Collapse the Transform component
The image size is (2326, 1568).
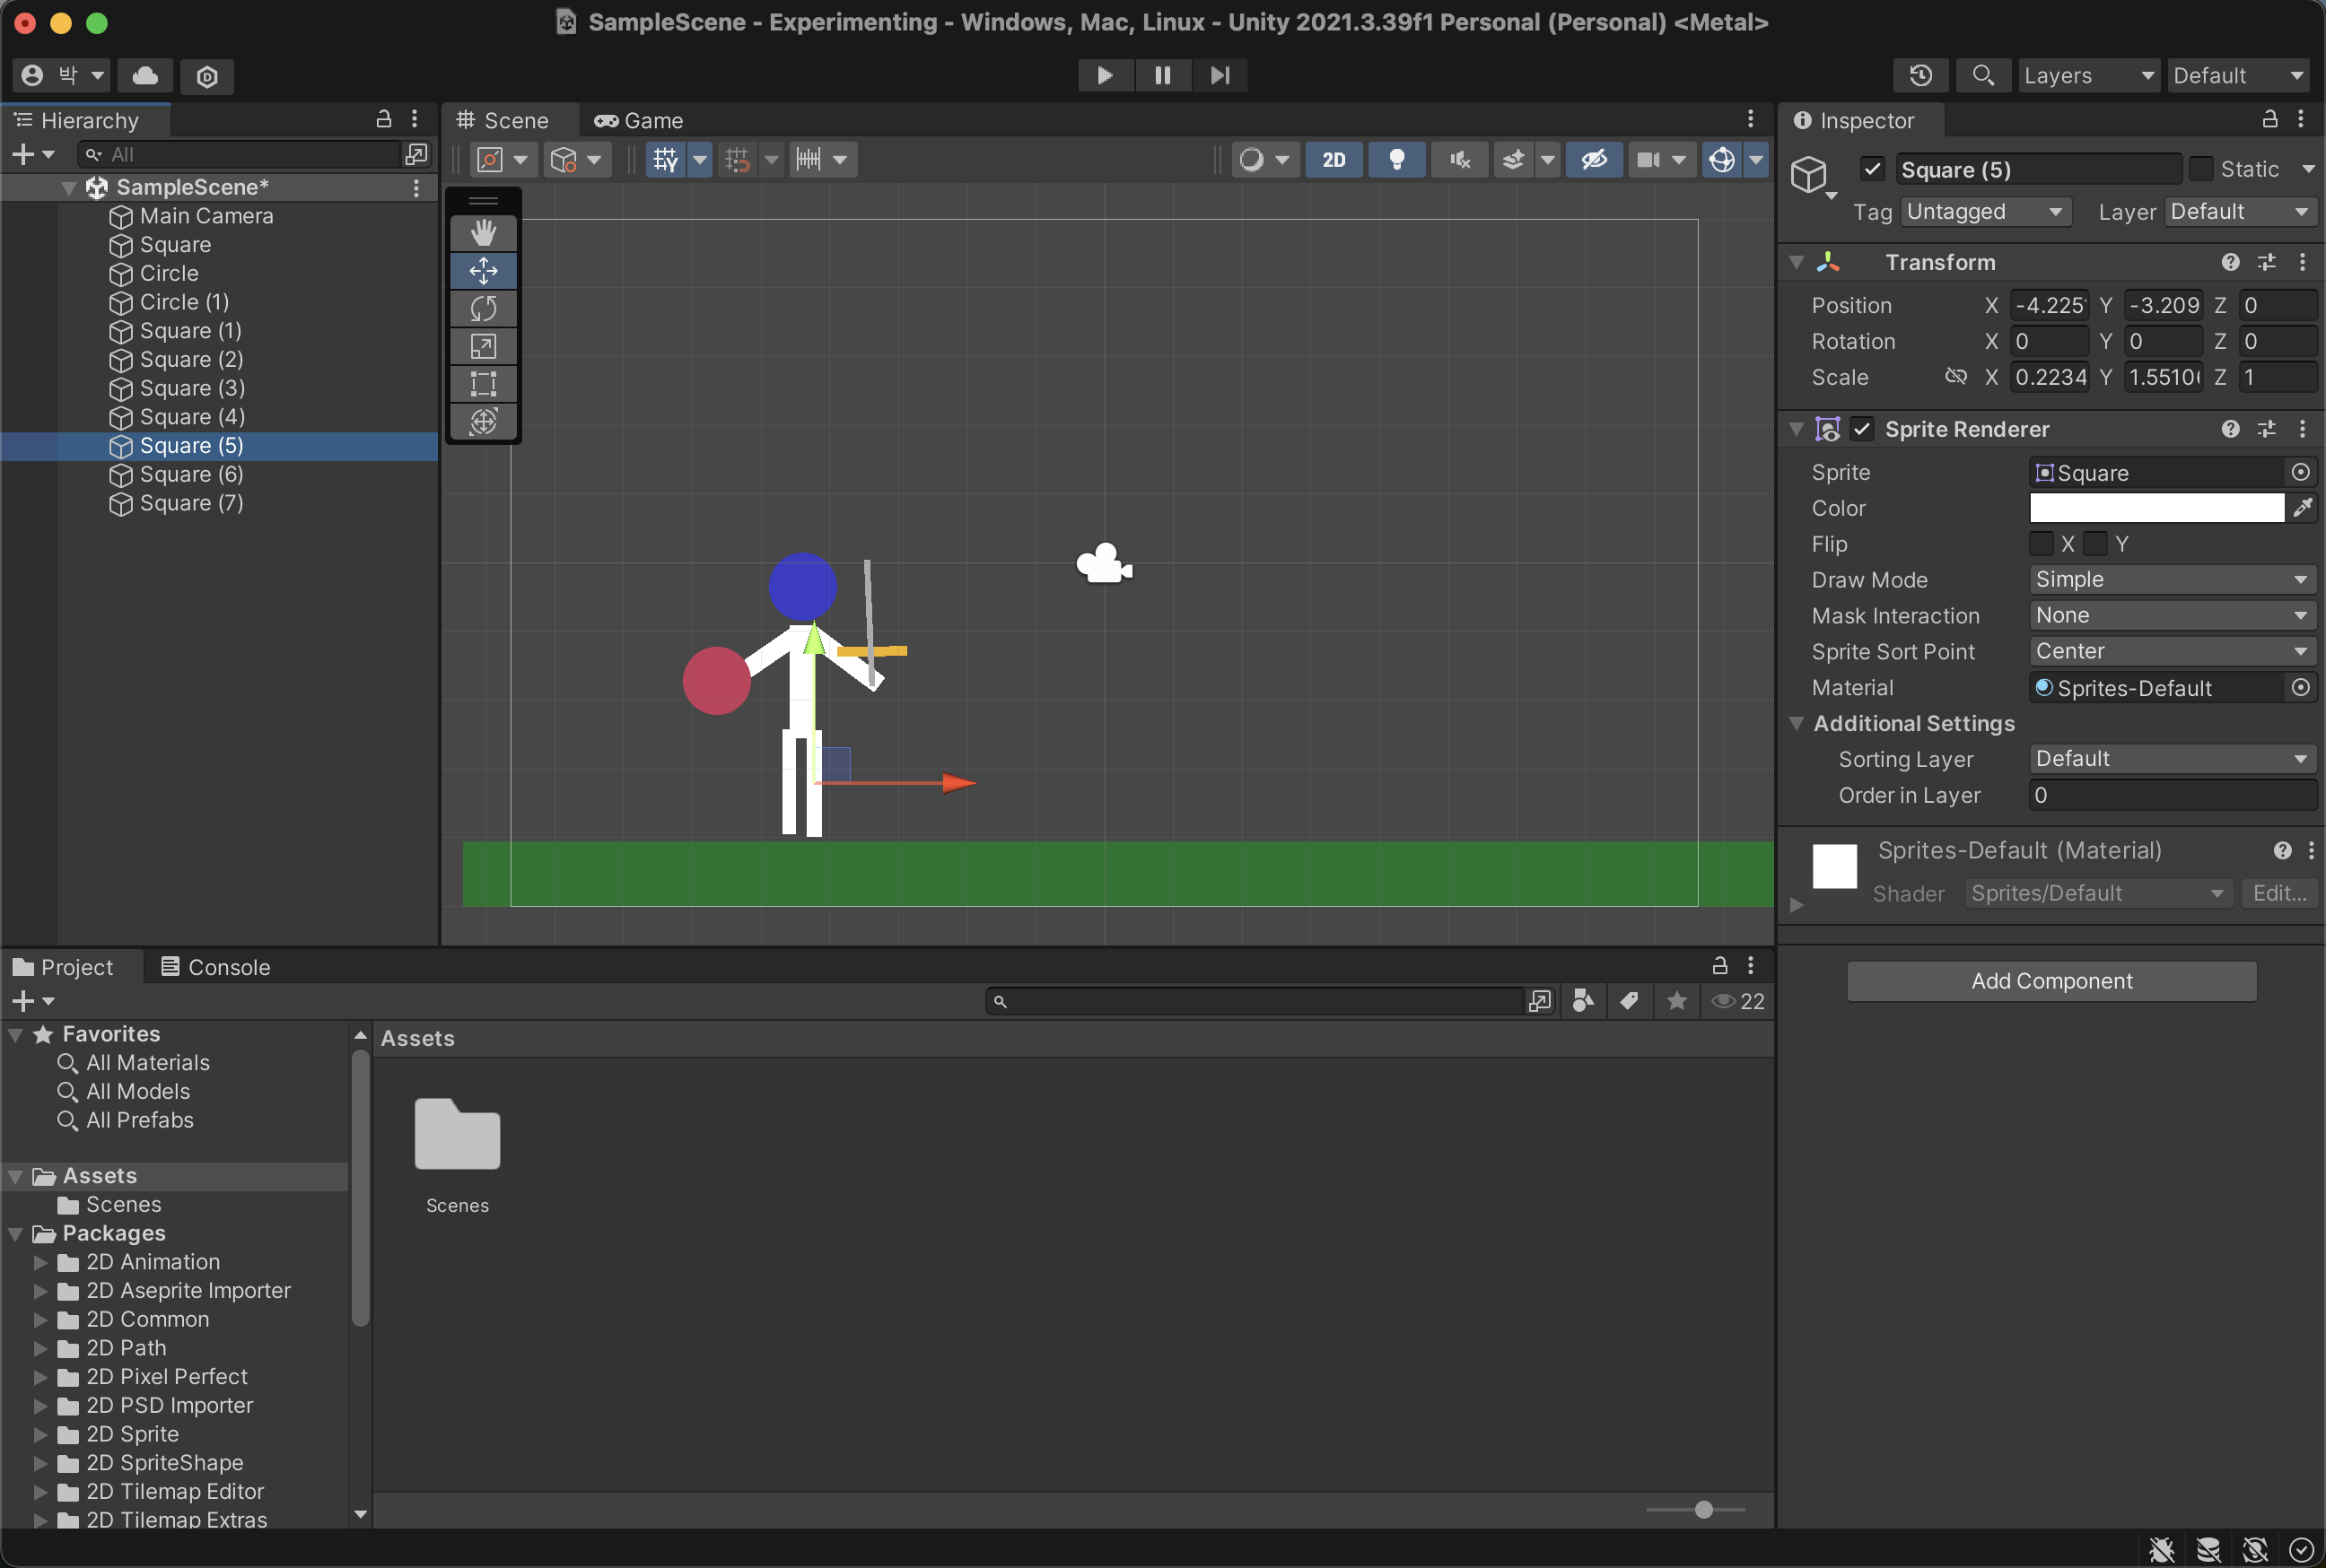click(1795, 262)
